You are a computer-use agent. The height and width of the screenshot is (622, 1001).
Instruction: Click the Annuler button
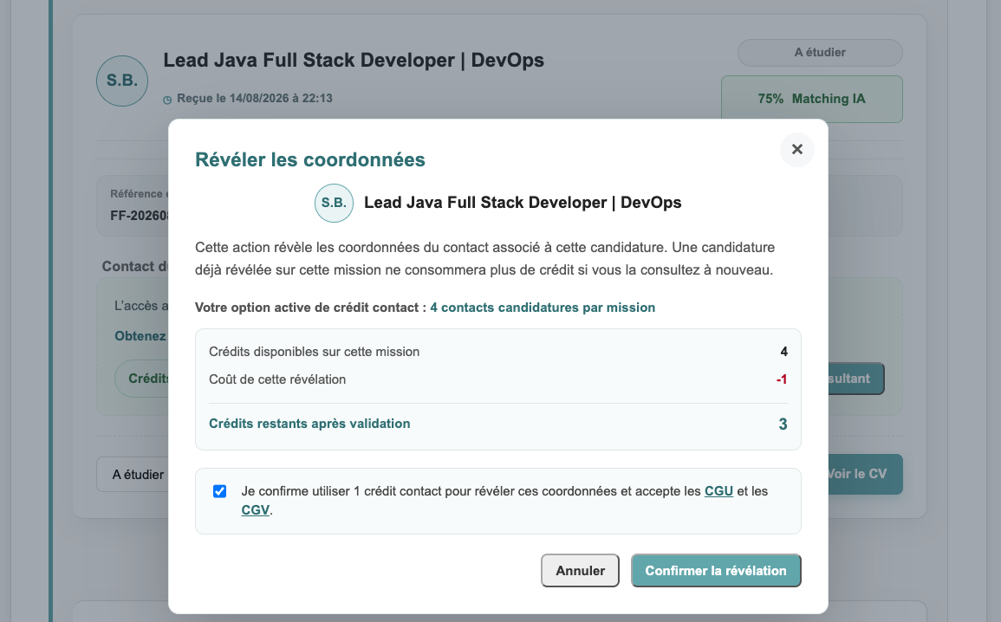(581, 570)
